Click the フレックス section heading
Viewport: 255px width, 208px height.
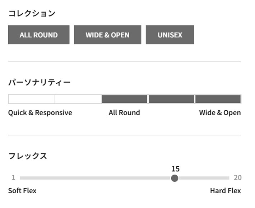[28, 156]
